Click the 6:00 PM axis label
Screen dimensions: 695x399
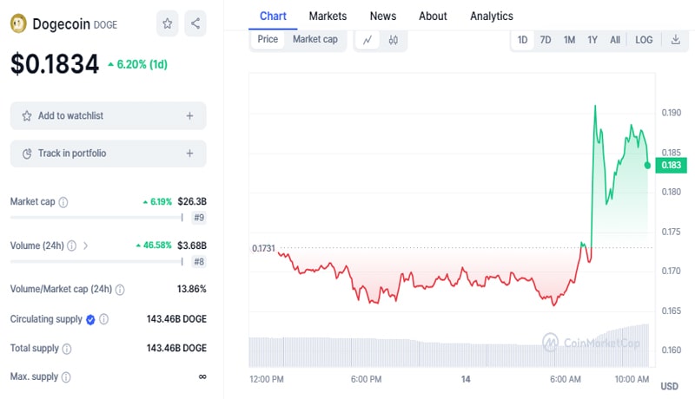pyautogui.click(x=366, y=380)
